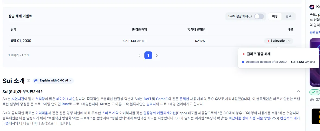
Task: Select page 1 in pagination
Action: pyautogui.click(x=148, y=55)
